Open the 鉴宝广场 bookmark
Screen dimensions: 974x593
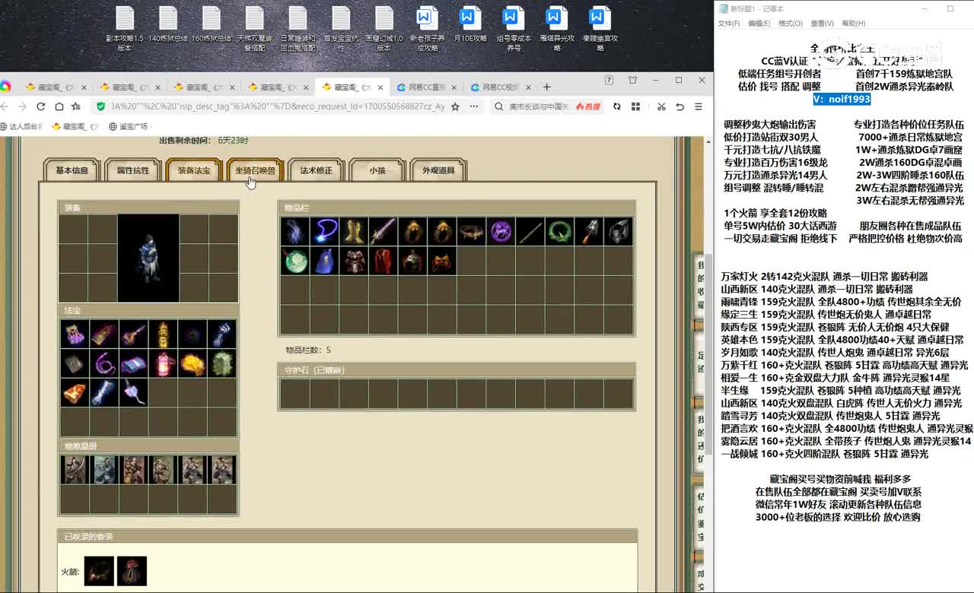click(128, 126)
